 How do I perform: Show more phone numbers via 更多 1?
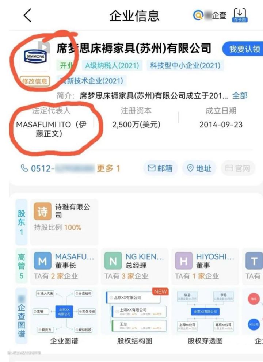pyautogui.click(x=108, y=168)
